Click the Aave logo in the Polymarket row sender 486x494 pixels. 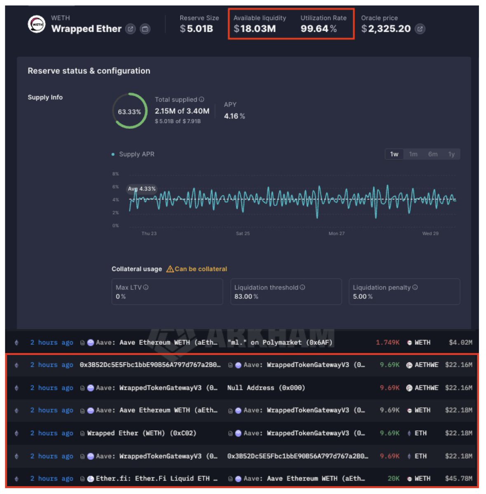tap(91, 343)
